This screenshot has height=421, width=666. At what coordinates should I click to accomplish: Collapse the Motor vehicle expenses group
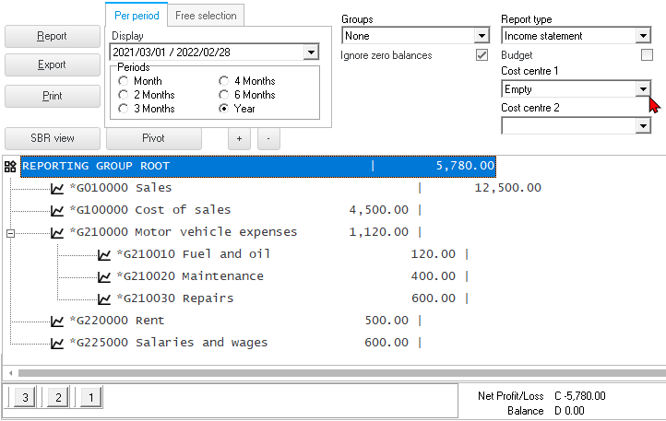click(x=10, y=233)
